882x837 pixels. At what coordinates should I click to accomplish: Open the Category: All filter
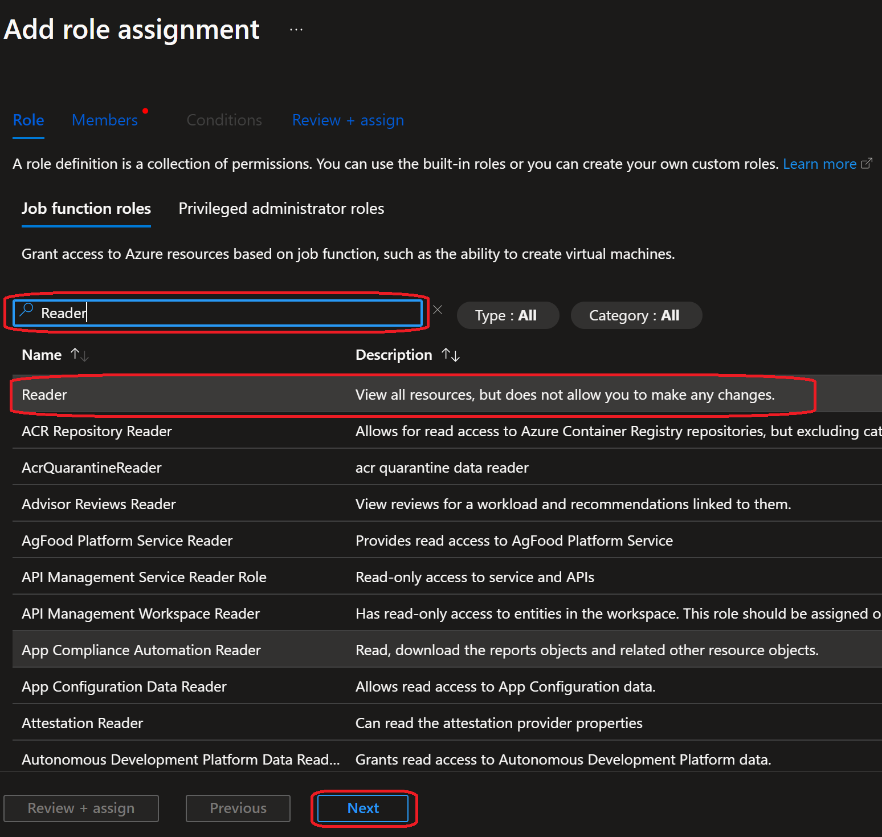(636, 315)
